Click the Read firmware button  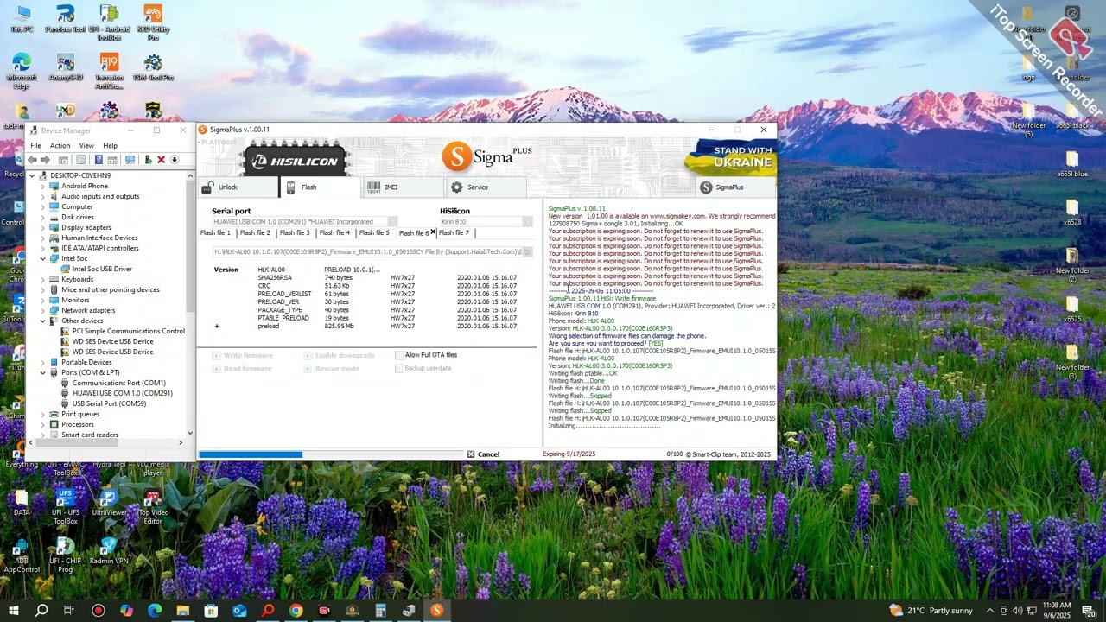point(242,369)
